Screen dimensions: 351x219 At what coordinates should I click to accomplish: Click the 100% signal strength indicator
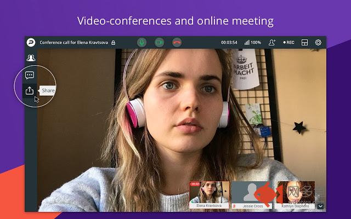click(x=252, y=43)
